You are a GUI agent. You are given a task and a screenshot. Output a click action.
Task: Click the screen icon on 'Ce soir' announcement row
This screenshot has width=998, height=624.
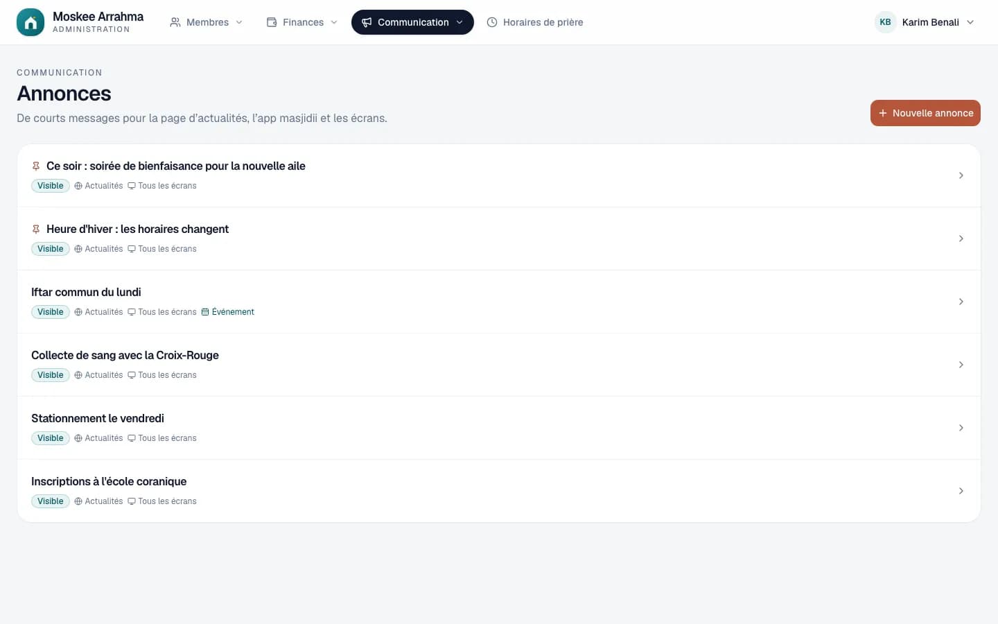click(132, 186)
